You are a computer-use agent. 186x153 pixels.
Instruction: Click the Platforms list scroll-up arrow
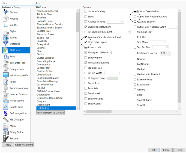[x=77, y=11]
